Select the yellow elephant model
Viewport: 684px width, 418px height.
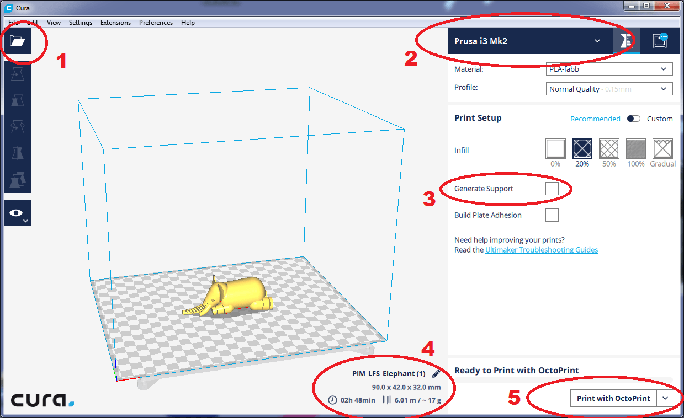[232, 296]
